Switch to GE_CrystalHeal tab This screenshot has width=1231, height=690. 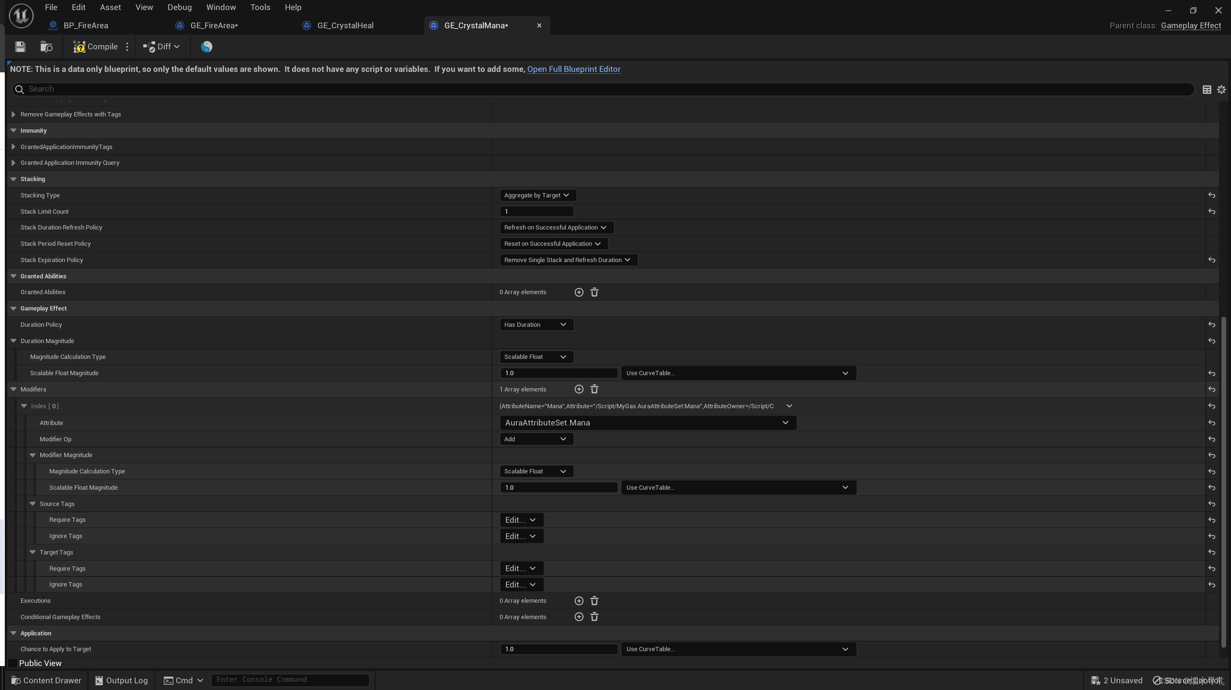(x=345, y=24)
